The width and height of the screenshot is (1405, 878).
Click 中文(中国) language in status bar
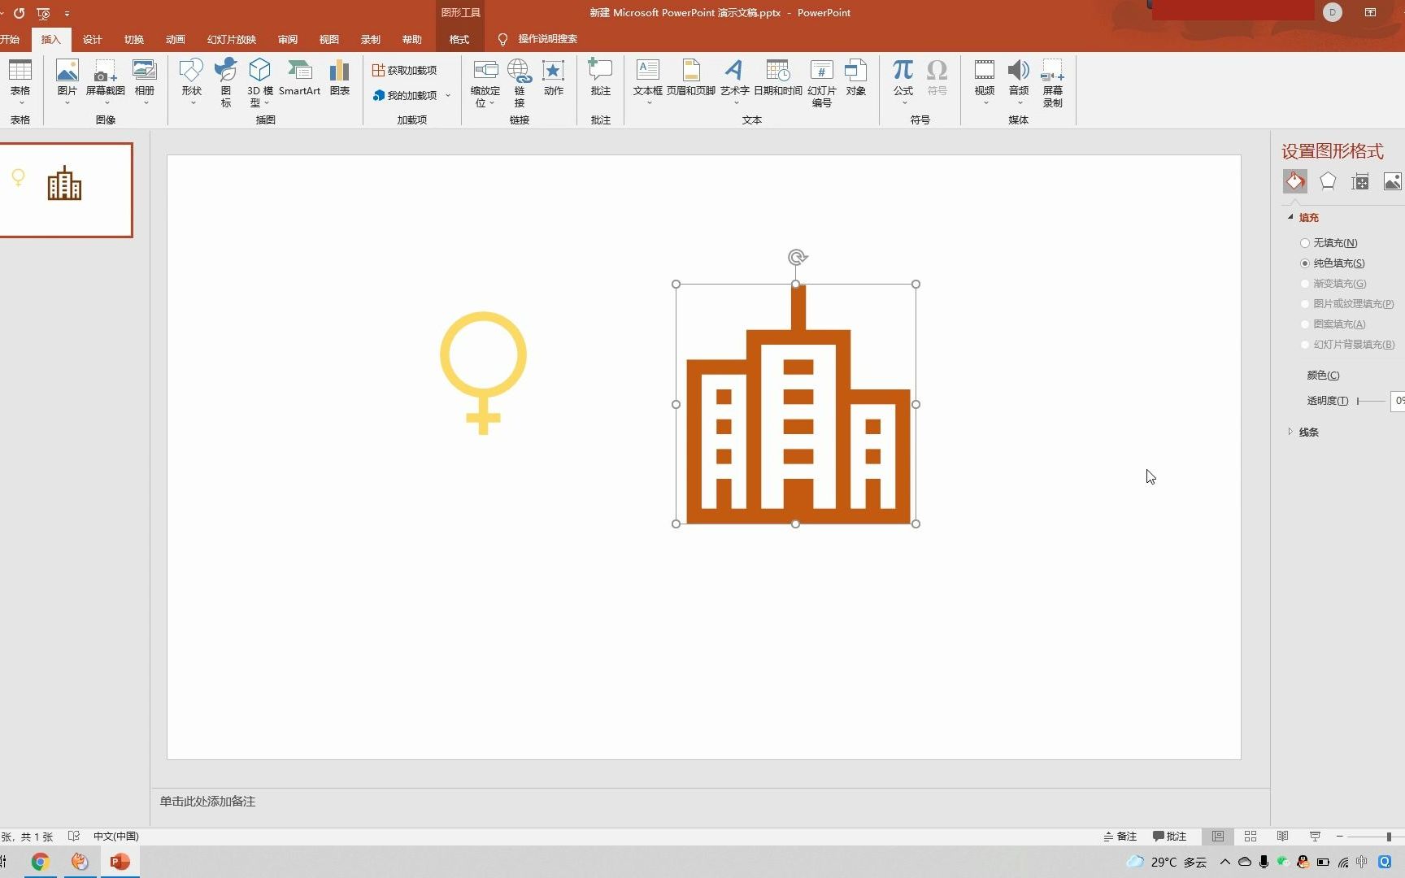click(x=115, y=837)
